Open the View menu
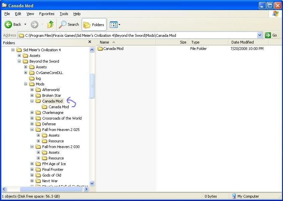 pos(30,14)
